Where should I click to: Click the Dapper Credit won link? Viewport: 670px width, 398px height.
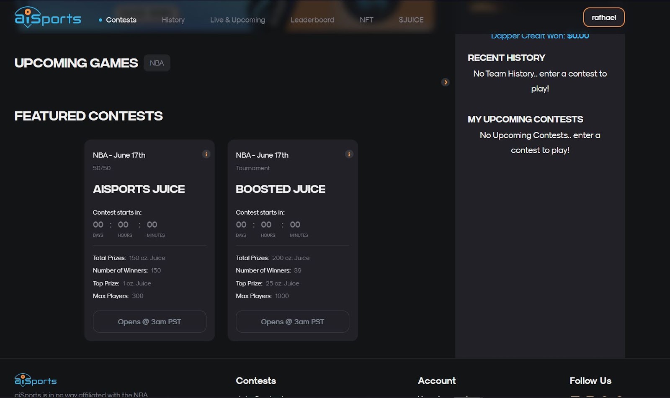point(540,36)
